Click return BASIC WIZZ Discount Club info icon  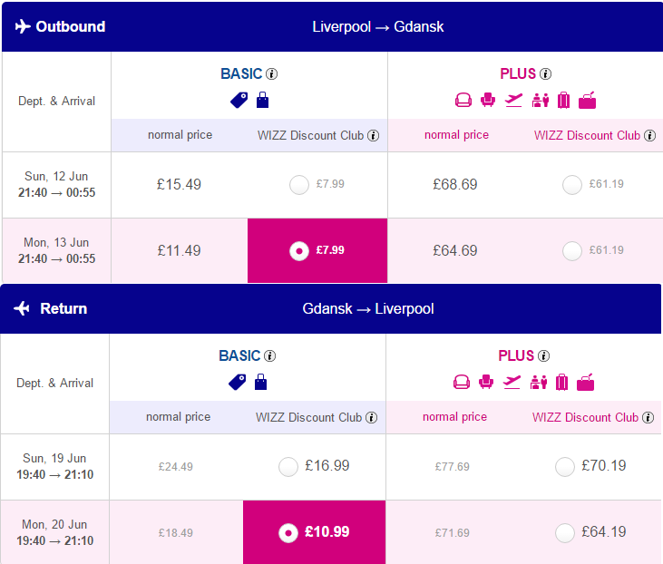[371, 418]
